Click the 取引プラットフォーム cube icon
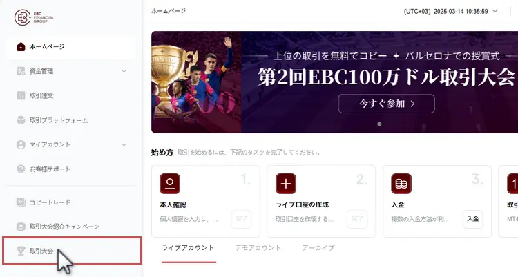 (x=21, y=120)
